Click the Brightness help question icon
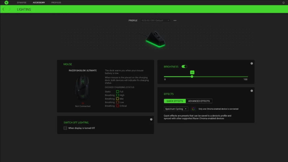The width and height of the screenshot is (288, 162). (252, 63)
